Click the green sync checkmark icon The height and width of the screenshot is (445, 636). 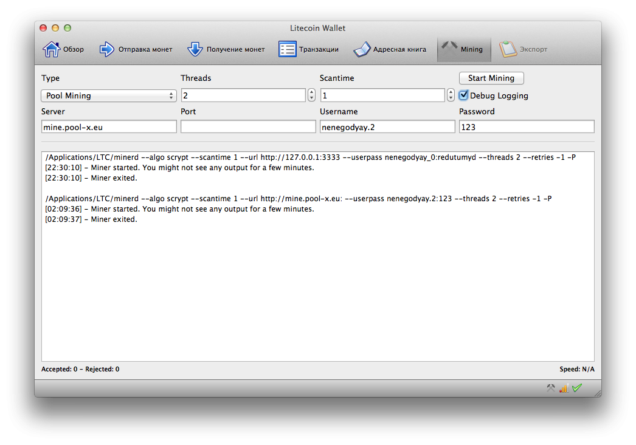577,388
